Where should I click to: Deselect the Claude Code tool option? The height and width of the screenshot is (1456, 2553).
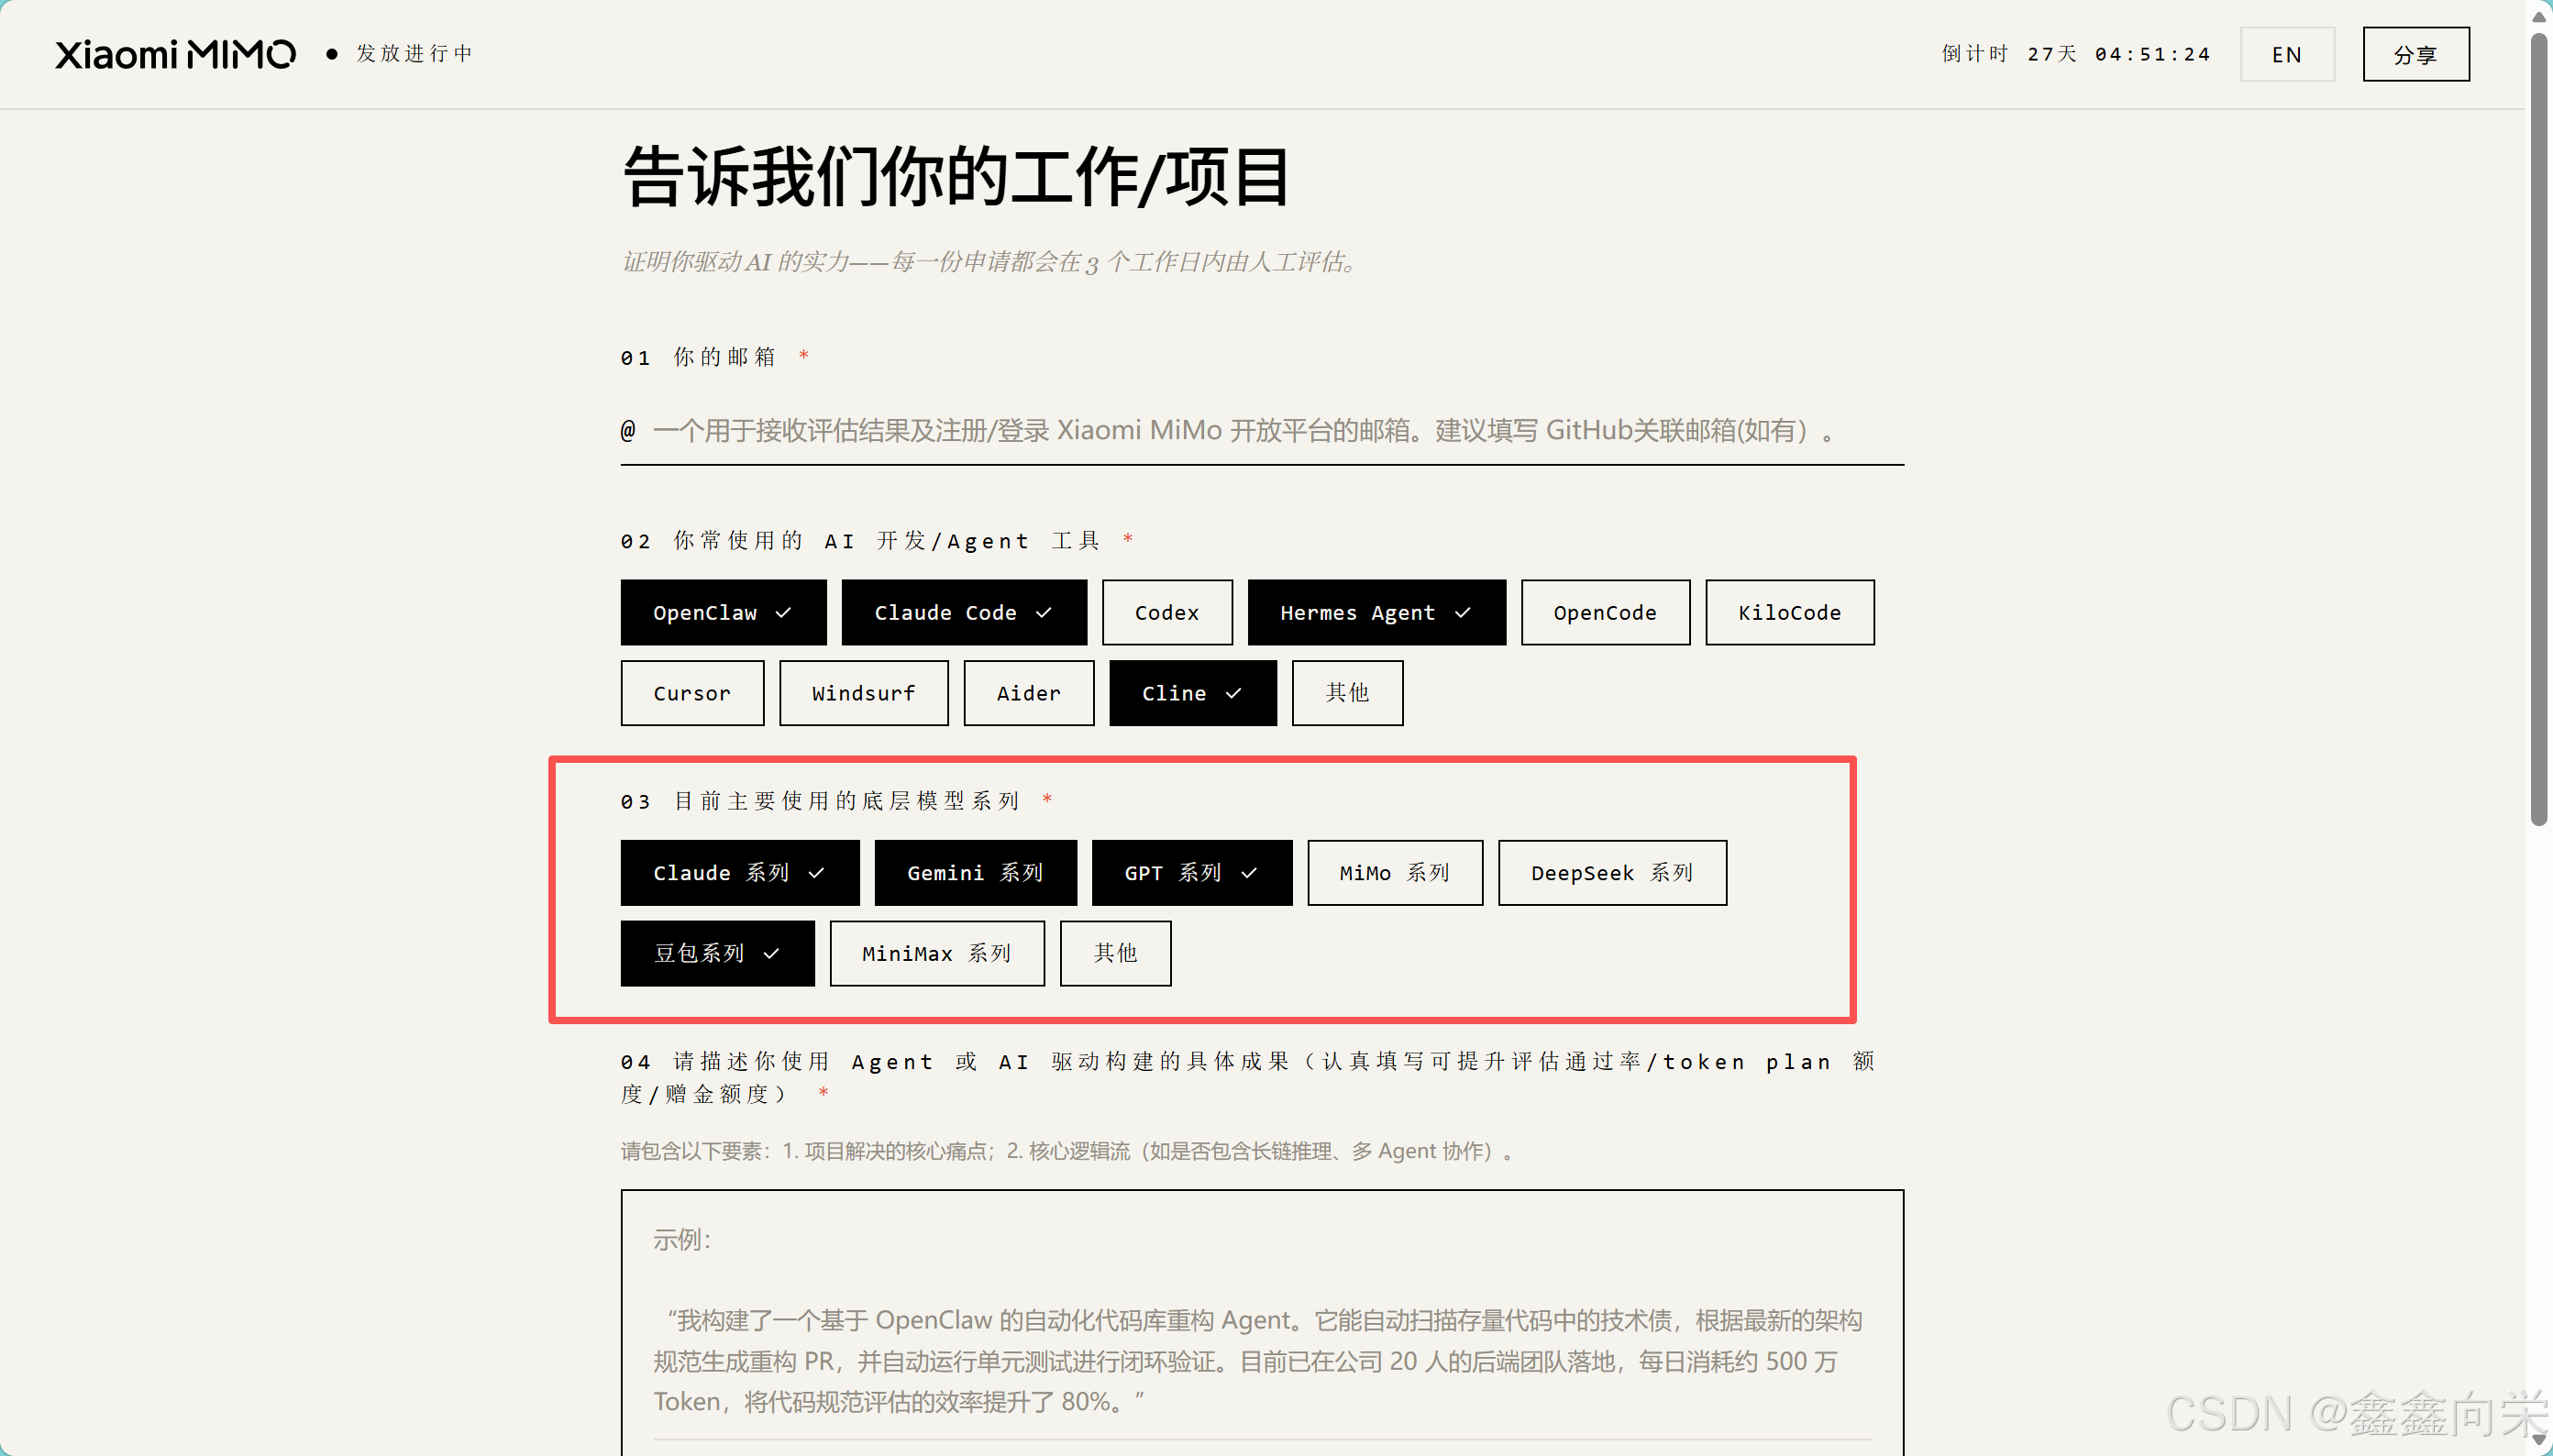[x=963, y=612]
